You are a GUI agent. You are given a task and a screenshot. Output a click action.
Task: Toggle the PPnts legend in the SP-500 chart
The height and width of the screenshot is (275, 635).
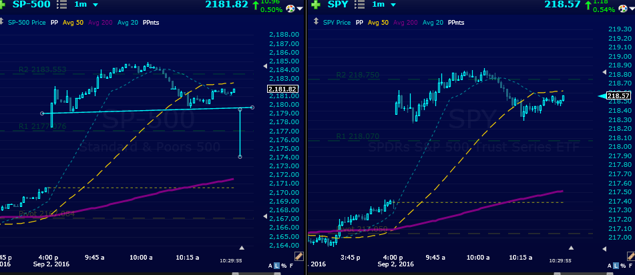click(x=151, y=22)
